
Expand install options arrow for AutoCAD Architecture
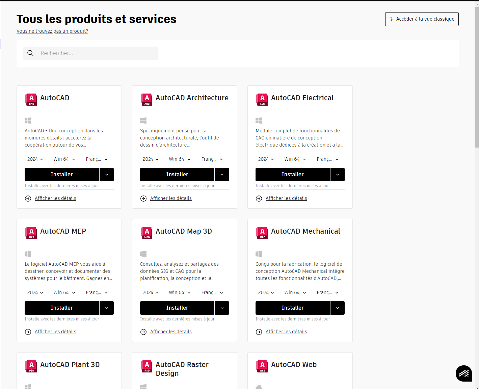(222, 175)
